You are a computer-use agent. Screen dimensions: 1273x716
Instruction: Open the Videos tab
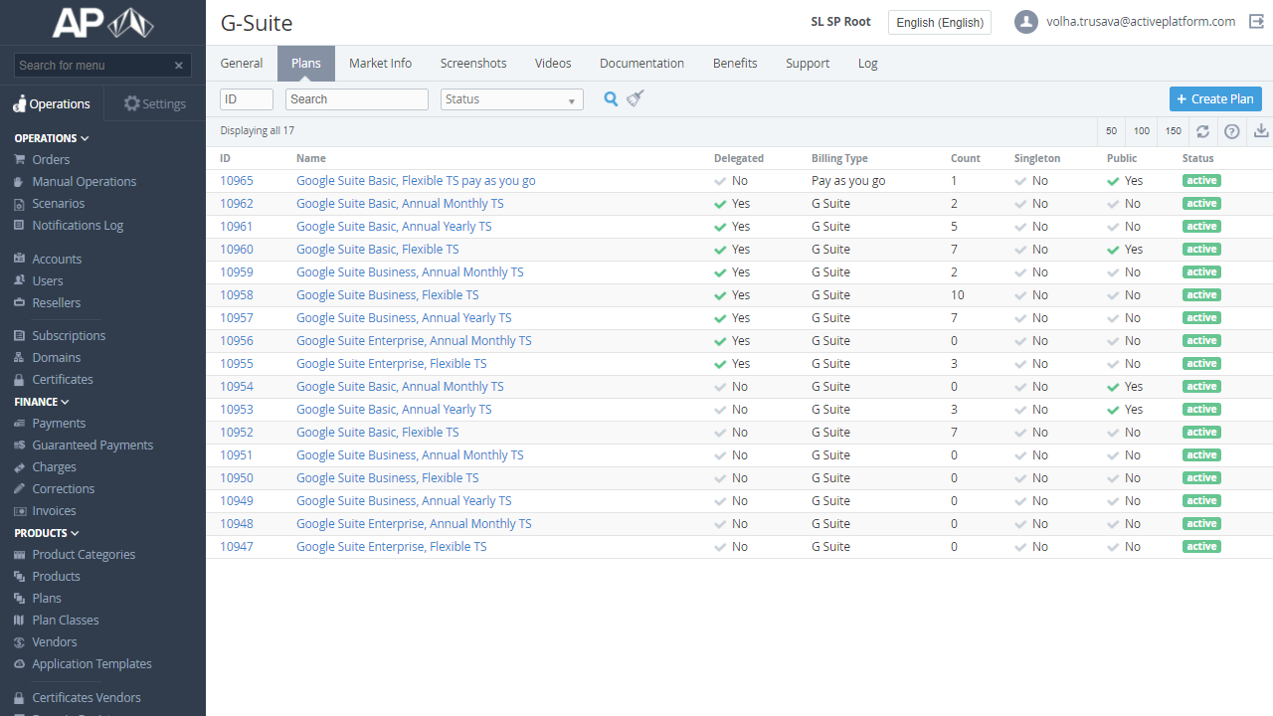pyautogui.click(x=553, y=63)
